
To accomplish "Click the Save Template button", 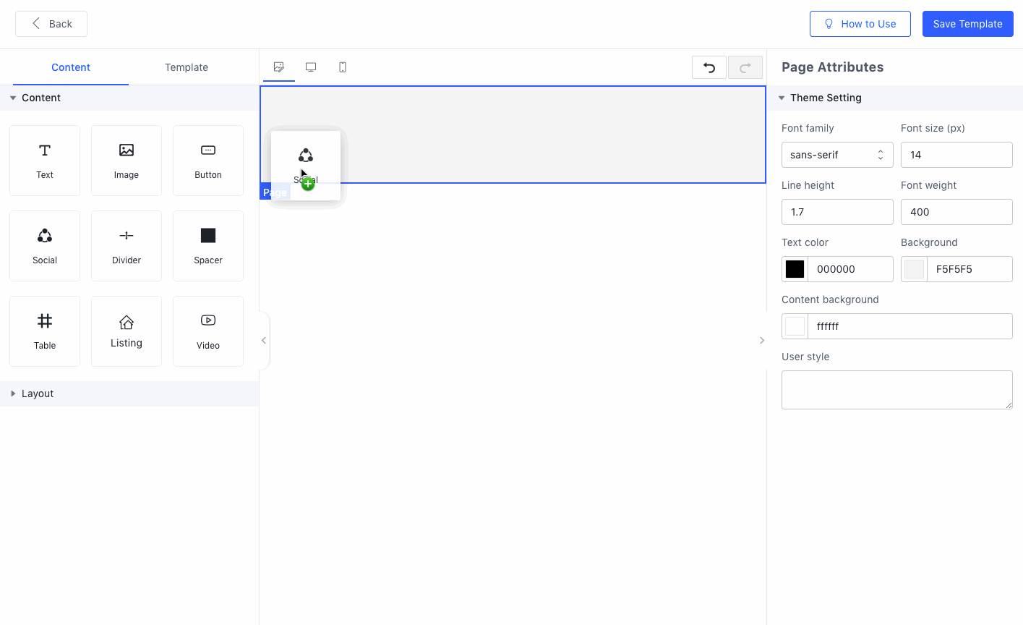I will (x=967, y=24).
